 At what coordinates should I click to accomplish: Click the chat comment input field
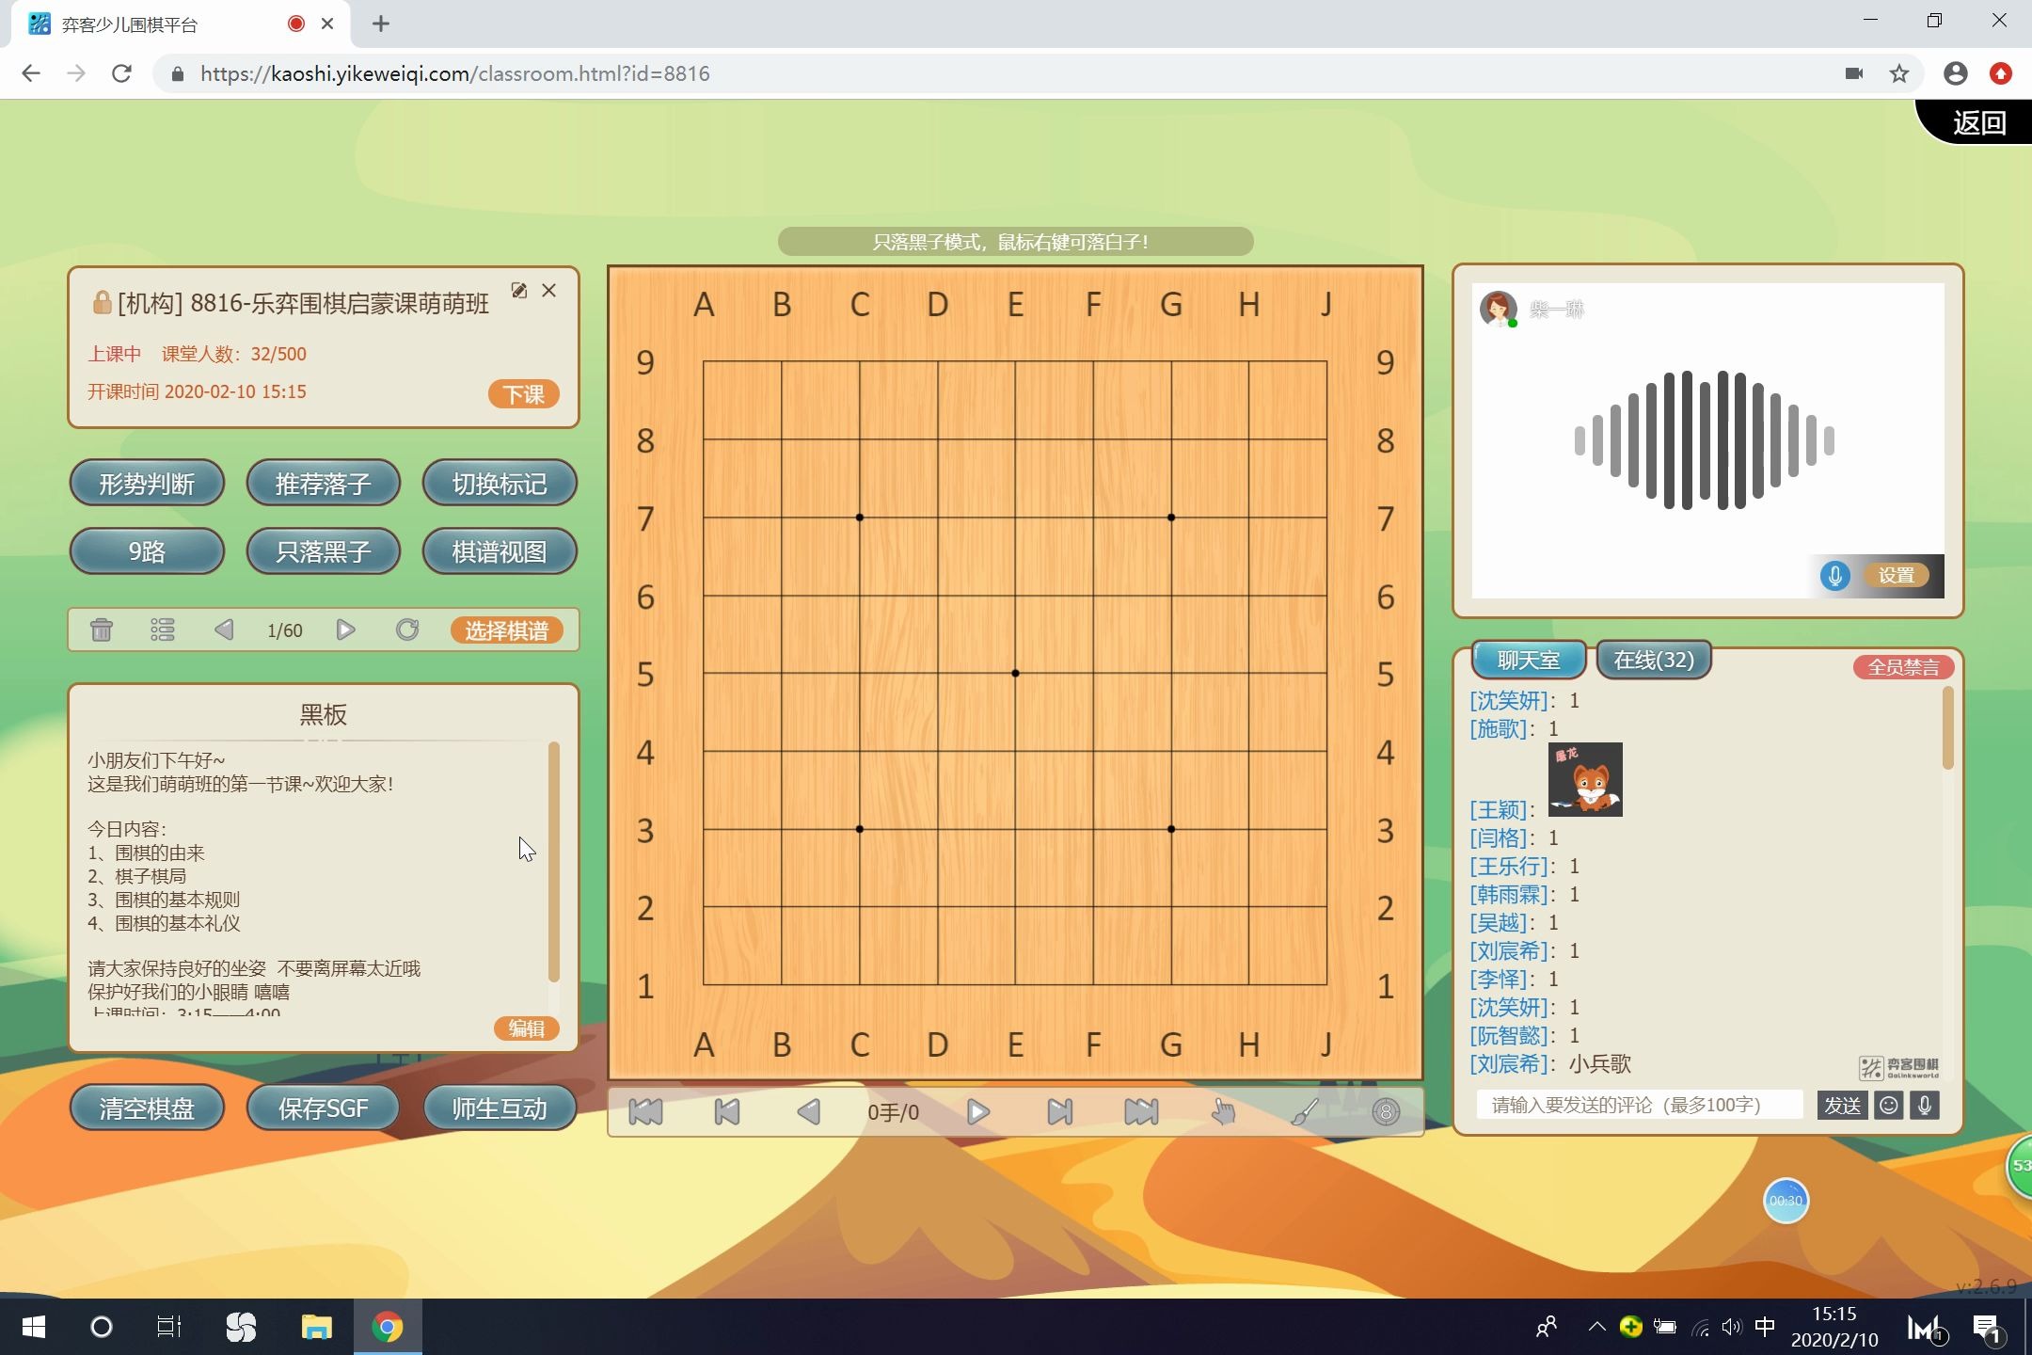click(1640, 1105)
